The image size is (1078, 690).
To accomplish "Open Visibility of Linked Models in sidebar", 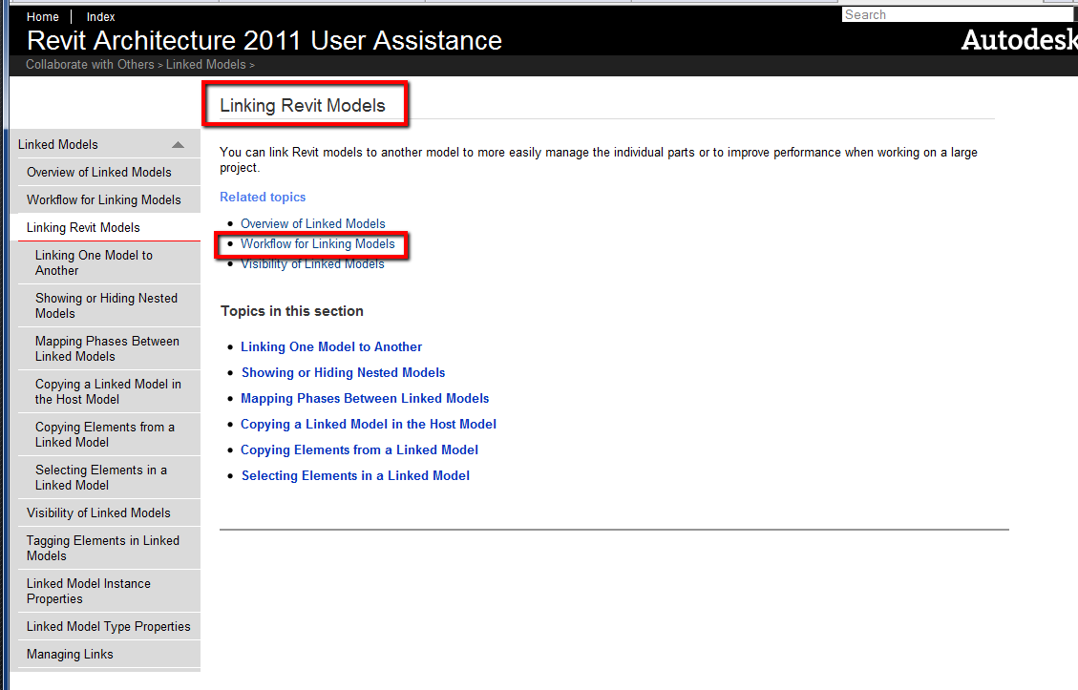I will (x=98, y=512).
